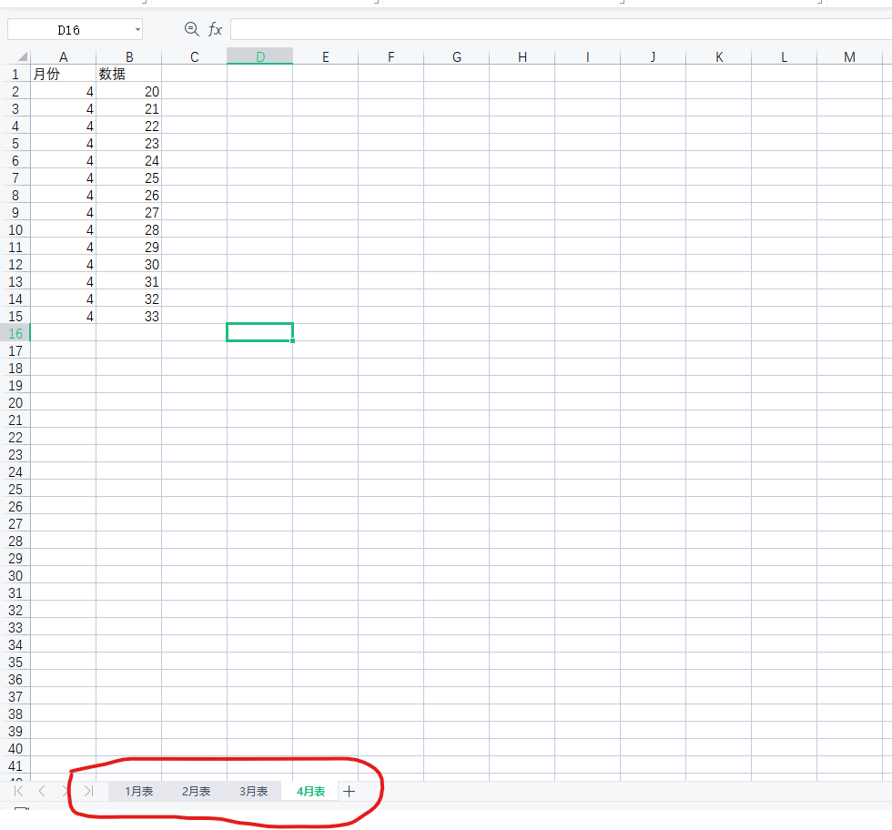Screen dimensions: 892x830
Task: Click cell with value 29
Action: (129, 247)
